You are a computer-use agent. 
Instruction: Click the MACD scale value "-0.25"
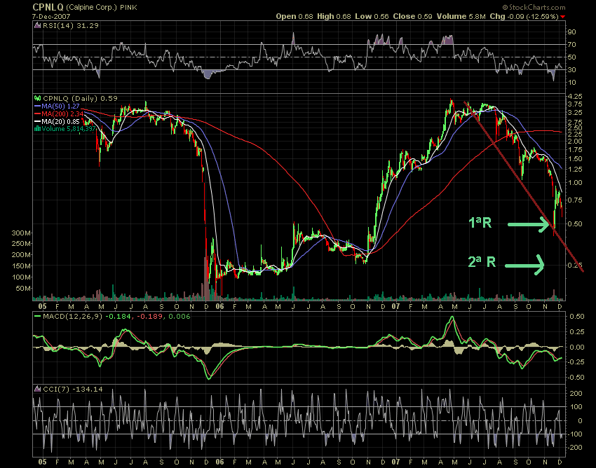pyautogui.click(x=576, y=362)
